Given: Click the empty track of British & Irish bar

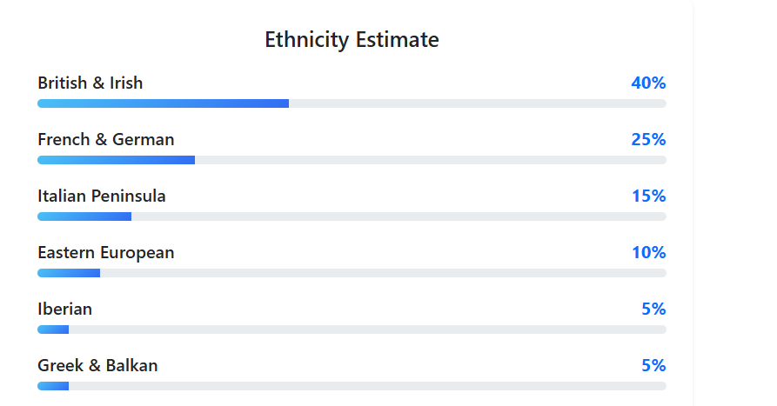Looking at the screenshot, I should [x=477, y=103].
